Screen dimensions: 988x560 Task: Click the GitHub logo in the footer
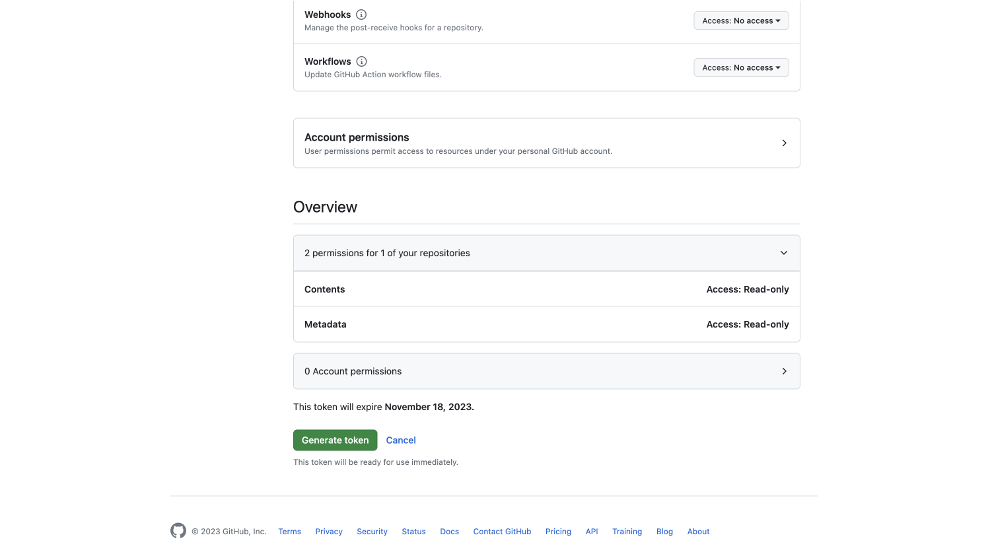[178, 531]
